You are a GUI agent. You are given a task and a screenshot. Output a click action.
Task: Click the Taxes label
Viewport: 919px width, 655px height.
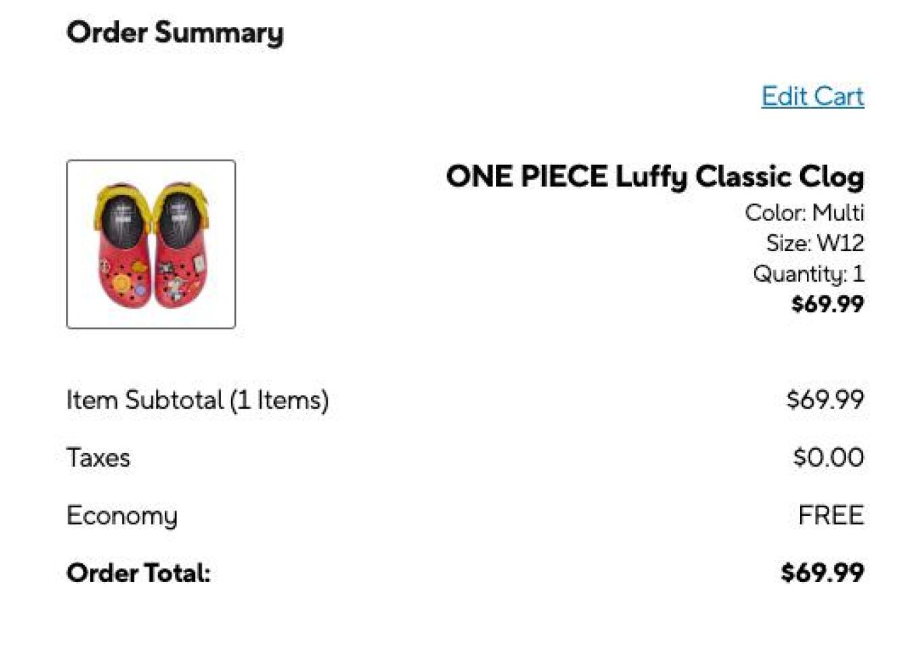[98, 458]
